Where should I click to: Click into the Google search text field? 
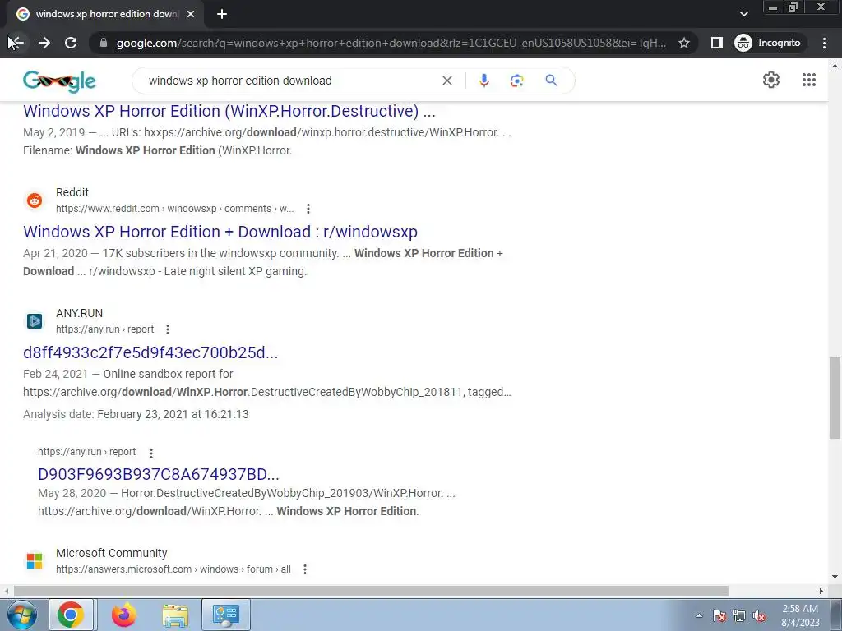point(290,81)
